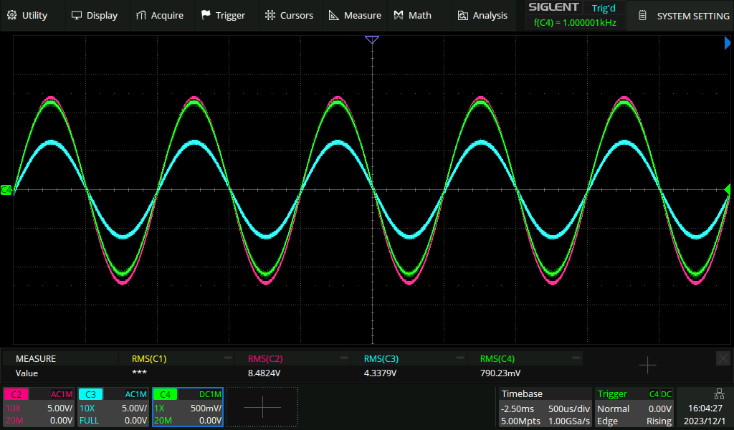Click C2 vertical scale 5.00V/

pyautogui.click(x=60, y=408)
